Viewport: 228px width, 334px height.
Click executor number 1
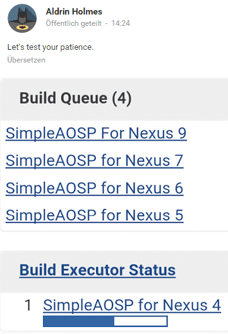coord(28,305)
